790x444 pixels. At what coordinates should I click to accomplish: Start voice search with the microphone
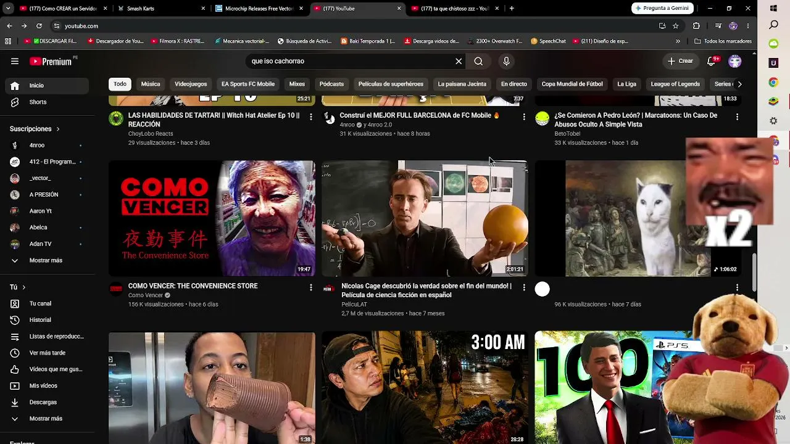tap(506, 61)
